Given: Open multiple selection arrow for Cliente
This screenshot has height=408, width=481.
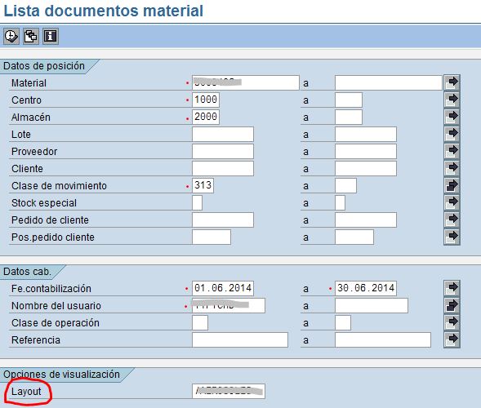Looking at the screenshot, I should (452, 168).
